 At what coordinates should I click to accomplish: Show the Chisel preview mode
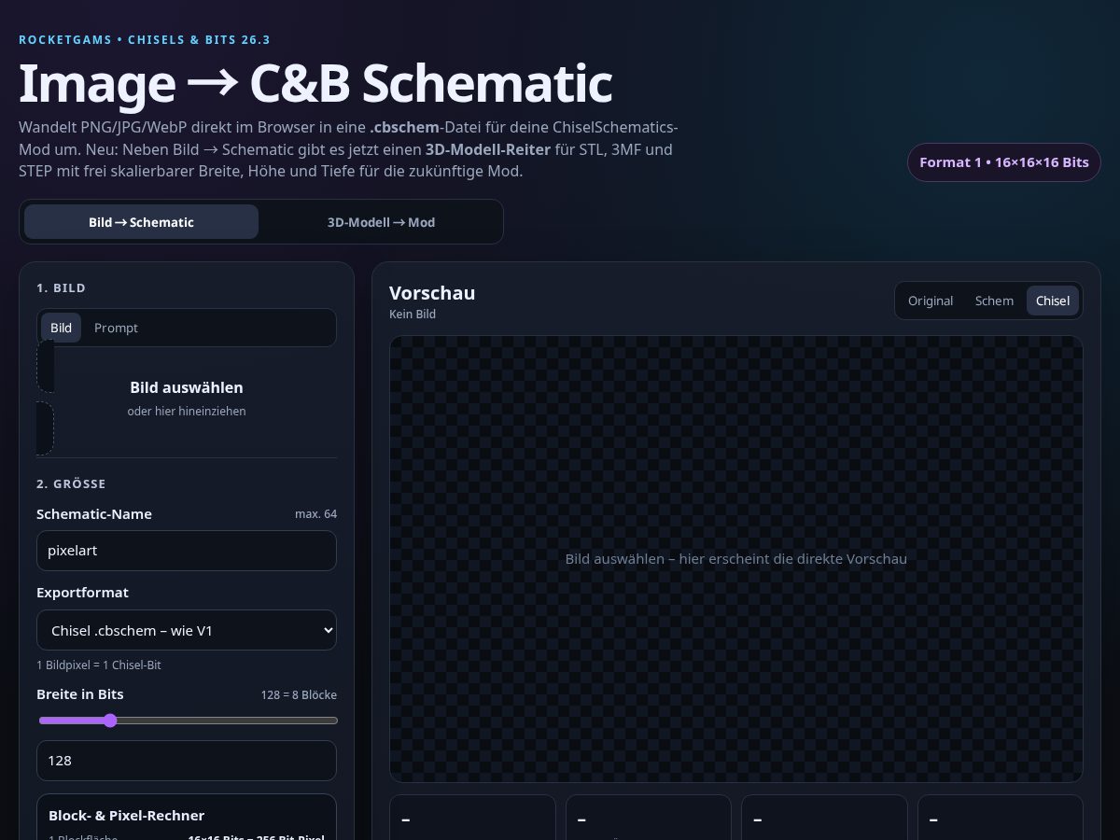coord(1053,301)
